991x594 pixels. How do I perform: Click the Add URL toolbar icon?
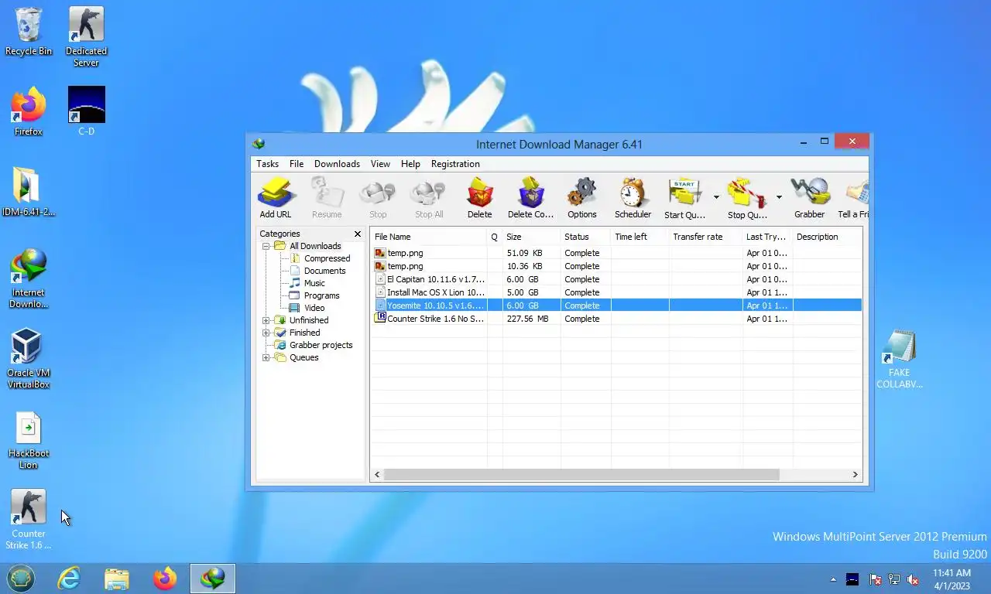coord(276,198)
